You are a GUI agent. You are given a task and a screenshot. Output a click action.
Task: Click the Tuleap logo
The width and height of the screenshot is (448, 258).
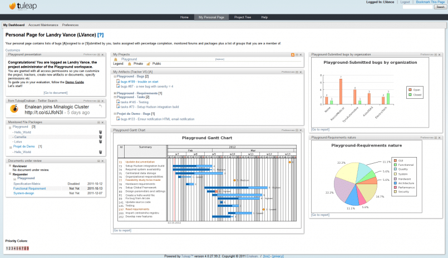pyautogui.click(x=23, y=6)
